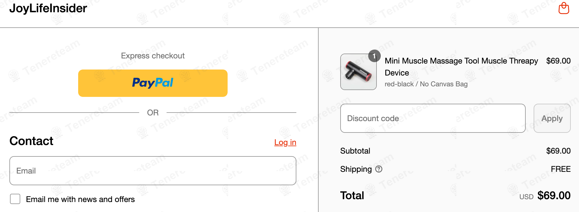Click the 'Express checkout' heading

pos(153,56)
